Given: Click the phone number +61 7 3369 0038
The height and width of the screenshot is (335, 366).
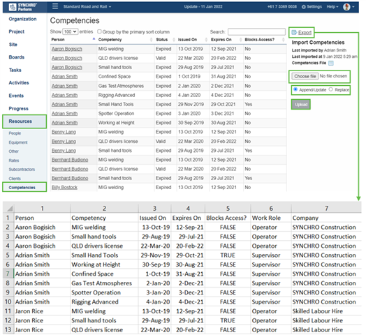Looking at the screenshot, I should point(282,6).
